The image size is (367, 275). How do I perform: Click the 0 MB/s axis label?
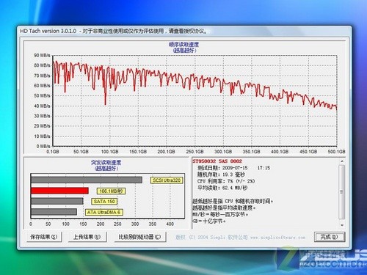tap(43, 146)
